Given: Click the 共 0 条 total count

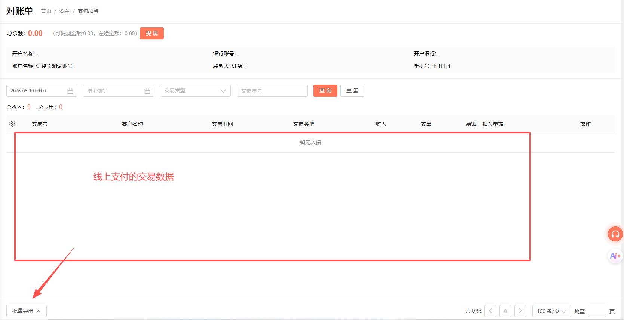Looking at the screenshot, I should pyautogui.click(x=473, y=311).
